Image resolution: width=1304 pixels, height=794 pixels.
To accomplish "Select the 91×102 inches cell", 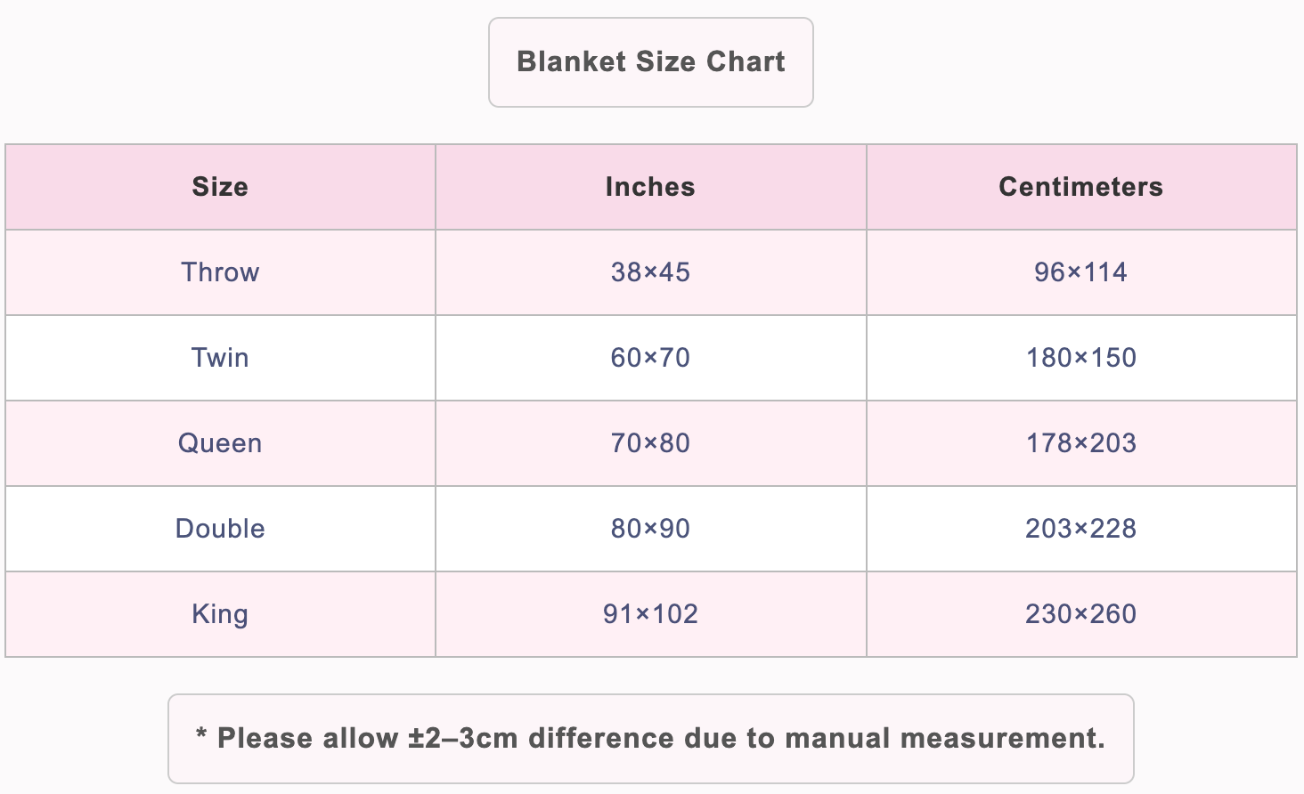I will (x=651, y=614).
